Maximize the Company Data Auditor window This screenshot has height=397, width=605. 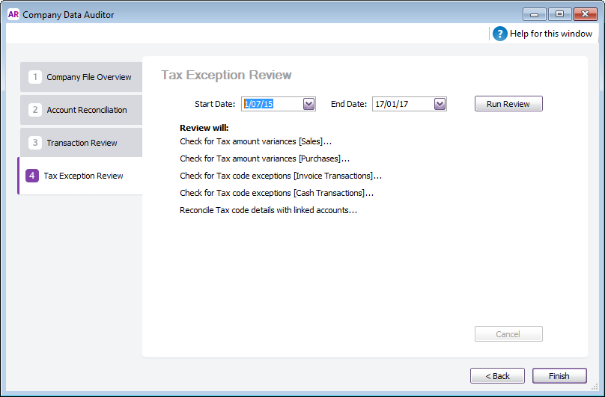click(558, 13)
